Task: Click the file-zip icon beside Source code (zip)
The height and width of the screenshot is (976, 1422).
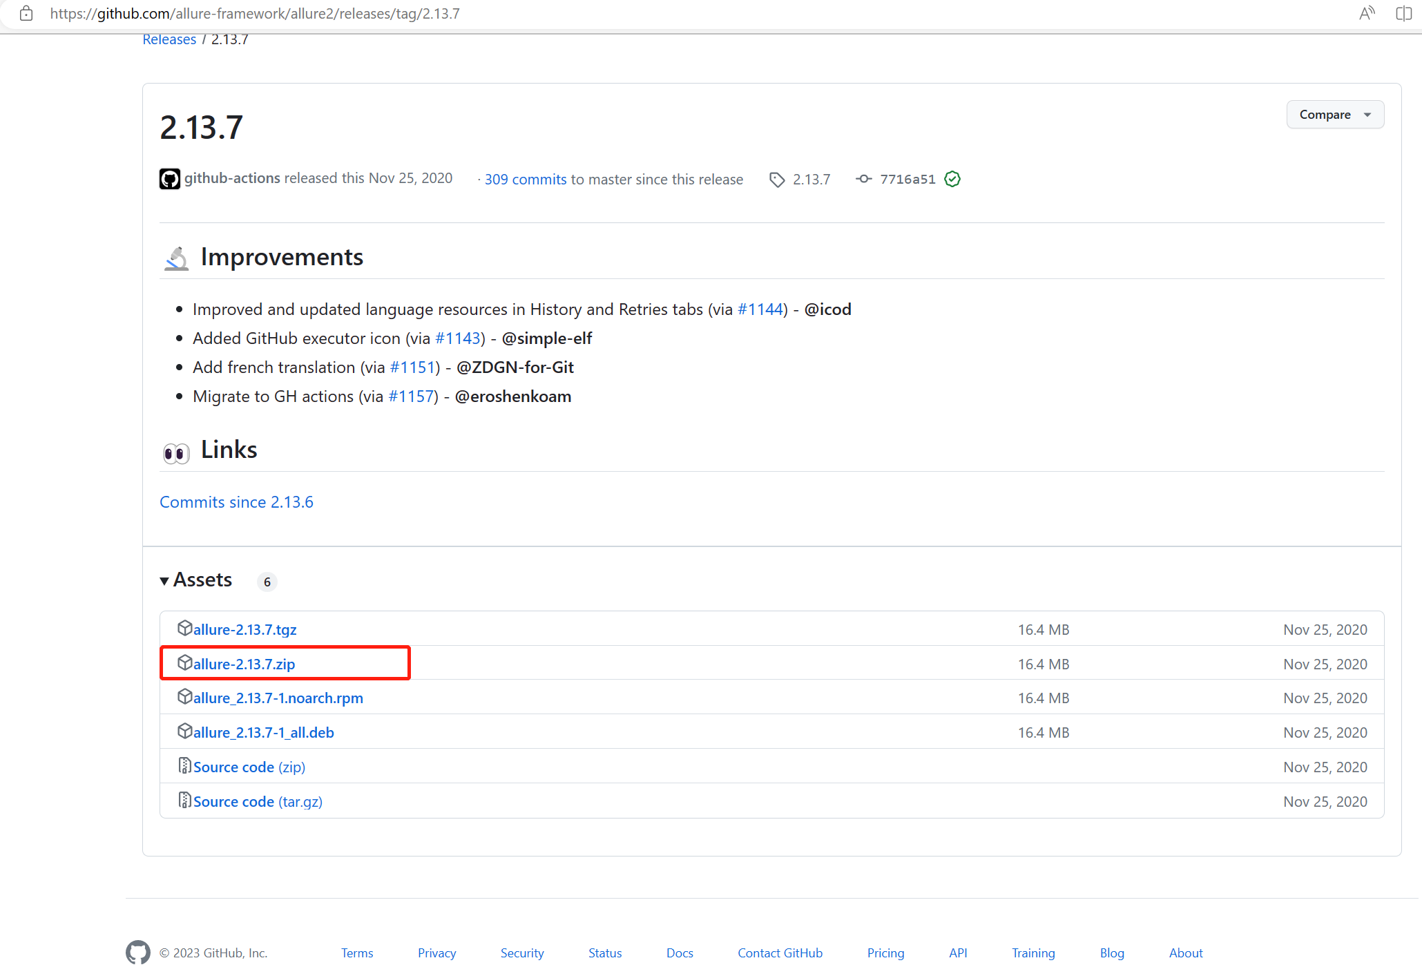Action: (184, 765)
